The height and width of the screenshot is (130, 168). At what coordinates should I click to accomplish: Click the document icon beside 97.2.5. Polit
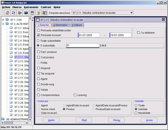[11, 44]
